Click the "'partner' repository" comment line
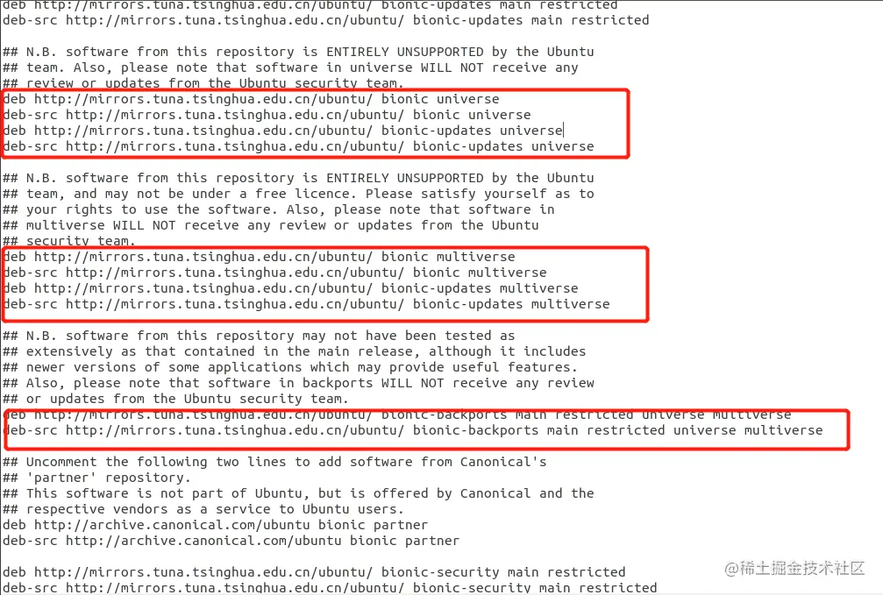 click(96, 478)
